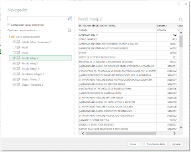Check the Hoja1 checkbox
The image size is (191, 152).
pos(14,47)
